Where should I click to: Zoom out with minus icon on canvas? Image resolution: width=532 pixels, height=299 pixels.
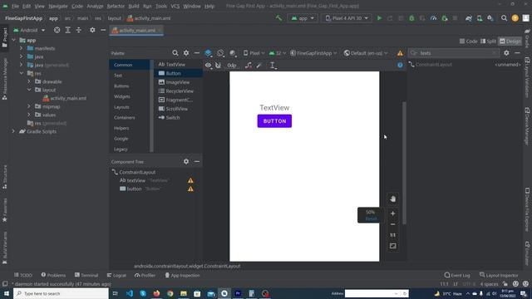(x=393, y=224)
